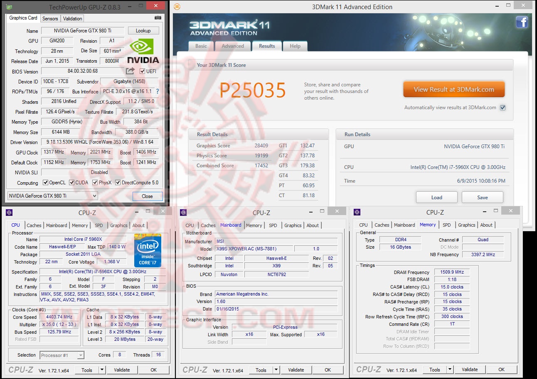
Task: Open the Facebook icon in 3DMark 11
Action: pos(522,22)
